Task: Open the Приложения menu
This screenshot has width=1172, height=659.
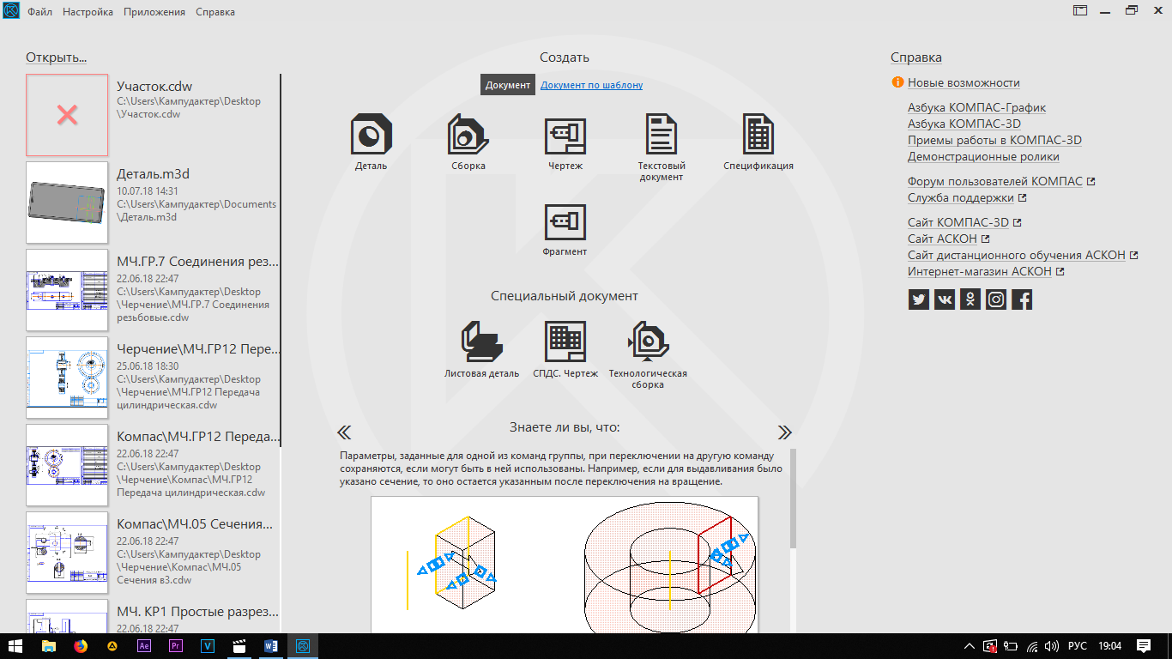Action: pyautogui.click(x=154, y=12)
